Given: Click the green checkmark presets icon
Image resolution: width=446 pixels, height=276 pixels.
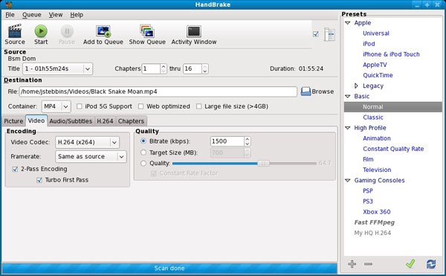Looking at the screenshot, I should tap(410, 264).
